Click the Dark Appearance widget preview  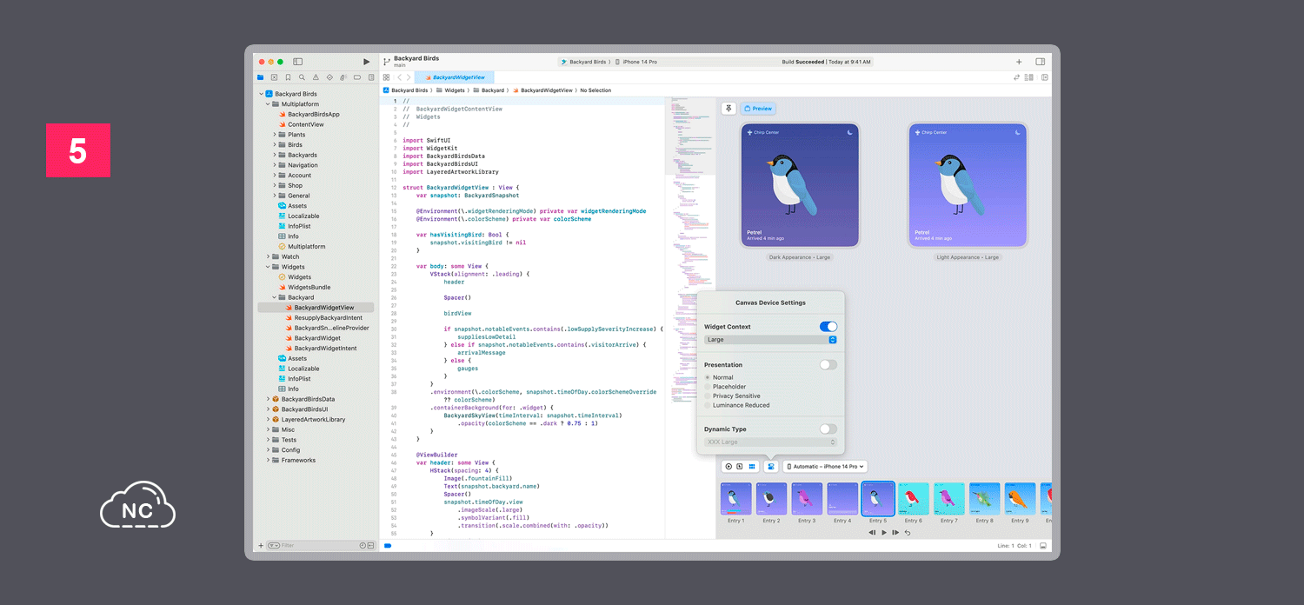tap(801, 185)
